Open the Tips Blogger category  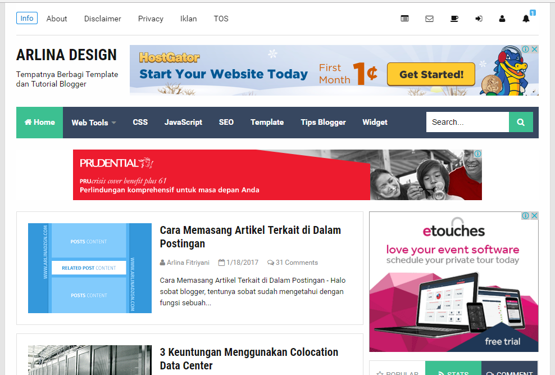pyautogui.click(x=323, y=122)
